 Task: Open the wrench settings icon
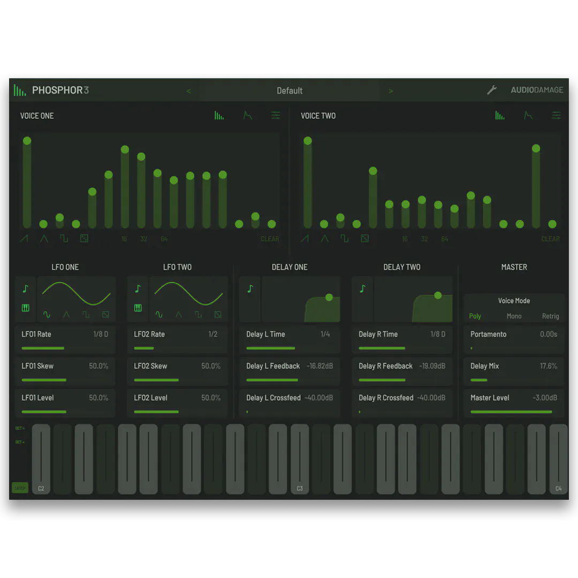[491, 90]
